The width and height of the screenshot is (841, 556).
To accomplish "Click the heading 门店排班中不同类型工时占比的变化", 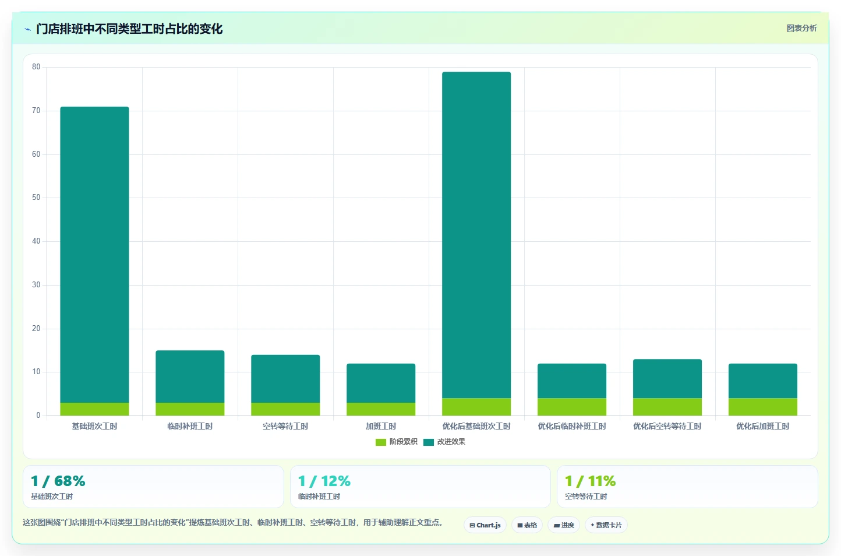I will (x=129, y=29).
